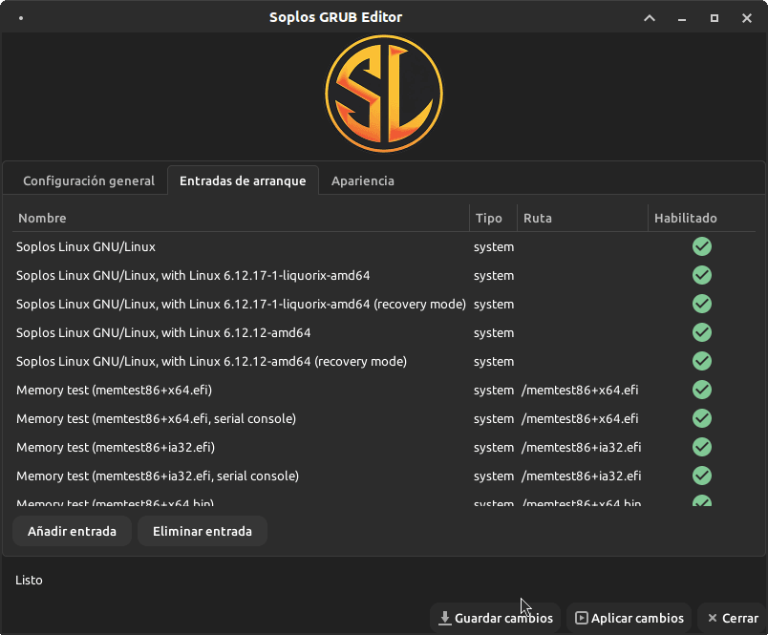Image resolution: width=768 pixels, height=635 pixels.
Task: Click /memtest86+x64.efi path of serial console entry
Action: 580,418
